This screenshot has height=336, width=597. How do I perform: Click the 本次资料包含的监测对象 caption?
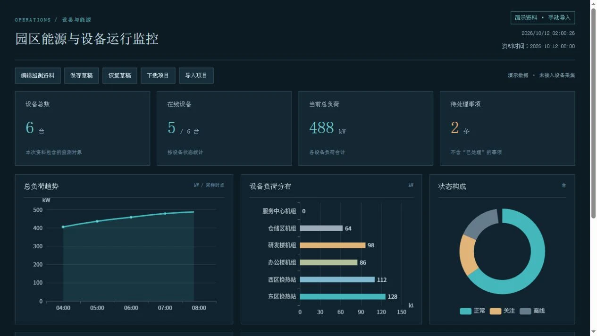coord(54,152)
